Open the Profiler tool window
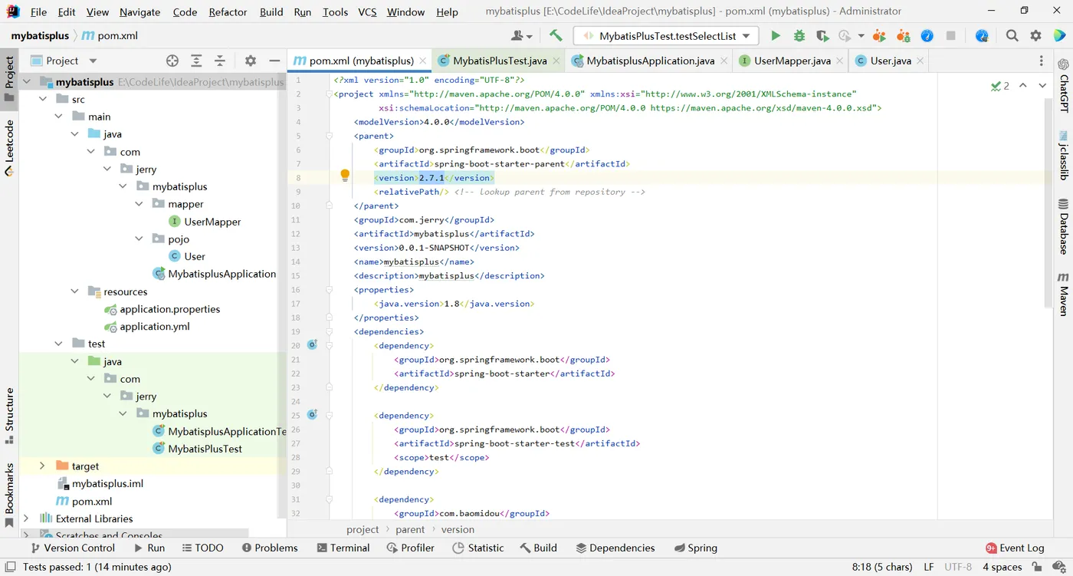This screenshot has height=576, width=1073. click(411, 548)
